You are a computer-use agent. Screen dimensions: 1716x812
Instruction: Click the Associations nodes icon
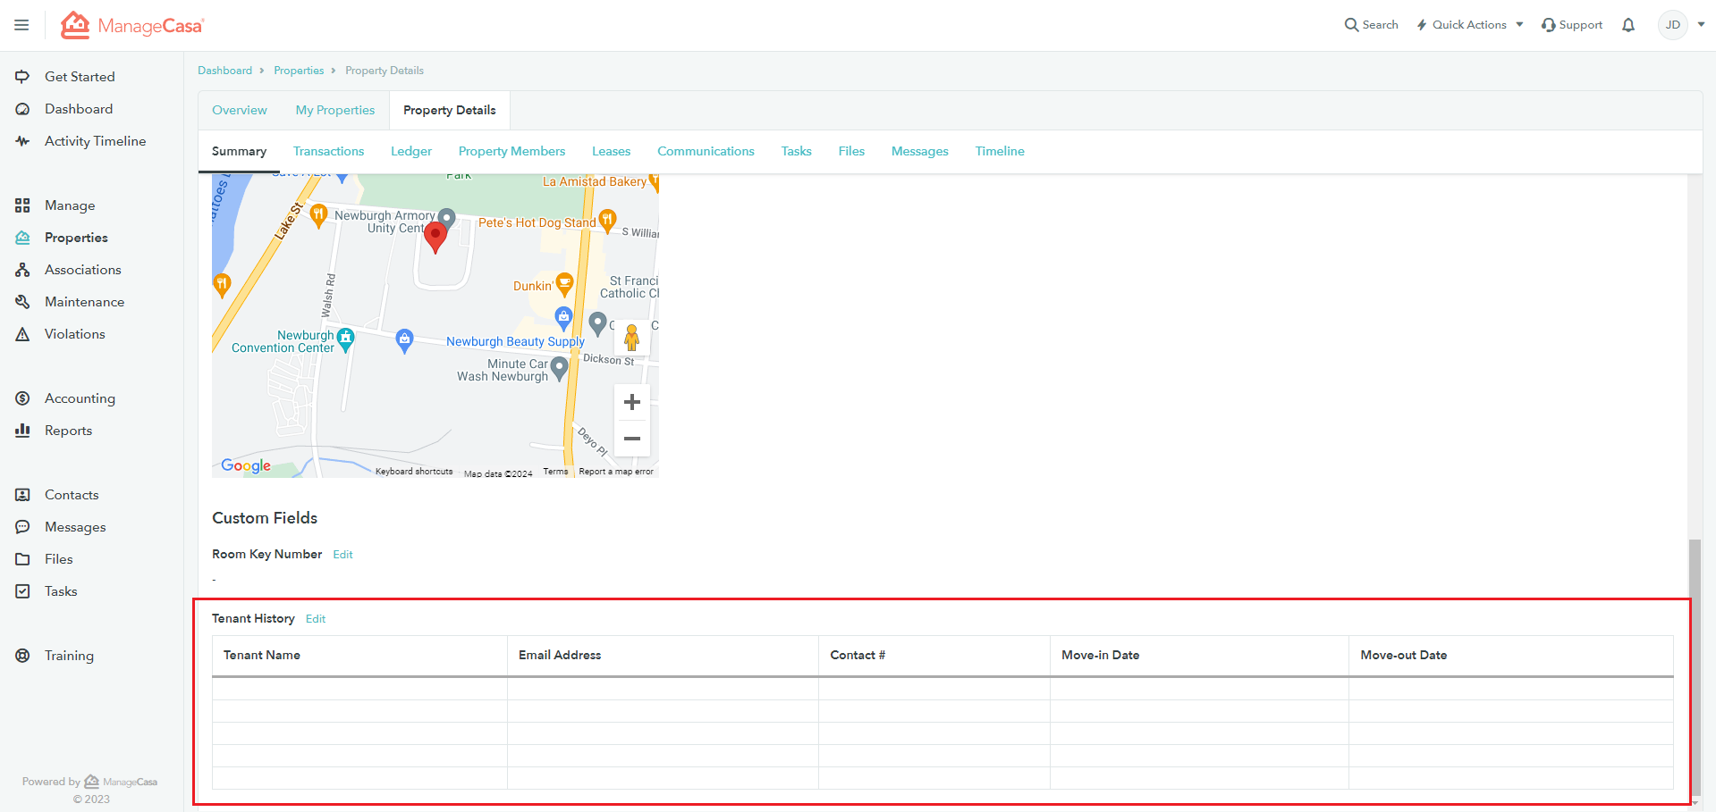point(22,270)
